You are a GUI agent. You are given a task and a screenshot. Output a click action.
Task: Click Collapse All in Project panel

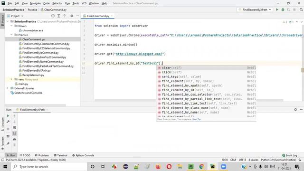[x=65, y=16]
